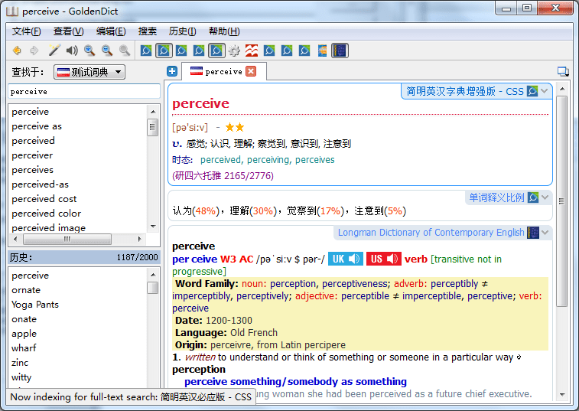Collapse the Longman Dictionary article via its chevron
The image size is (579, 411).
coord(545,233)
